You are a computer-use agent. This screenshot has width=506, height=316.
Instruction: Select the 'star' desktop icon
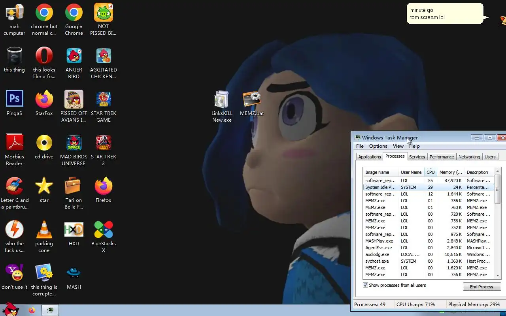tap(44, 190)
